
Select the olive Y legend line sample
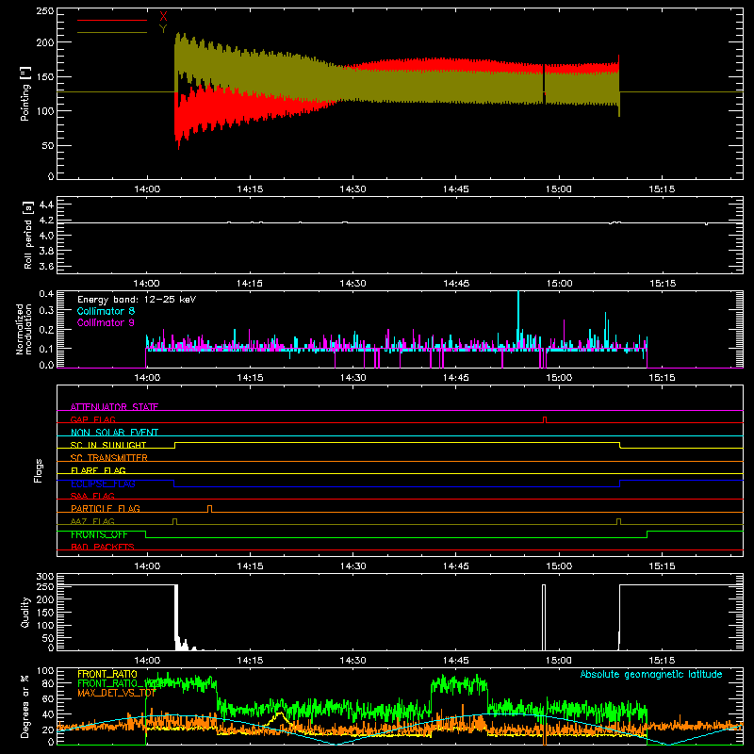pyautogui.click(x=112, y=32)
